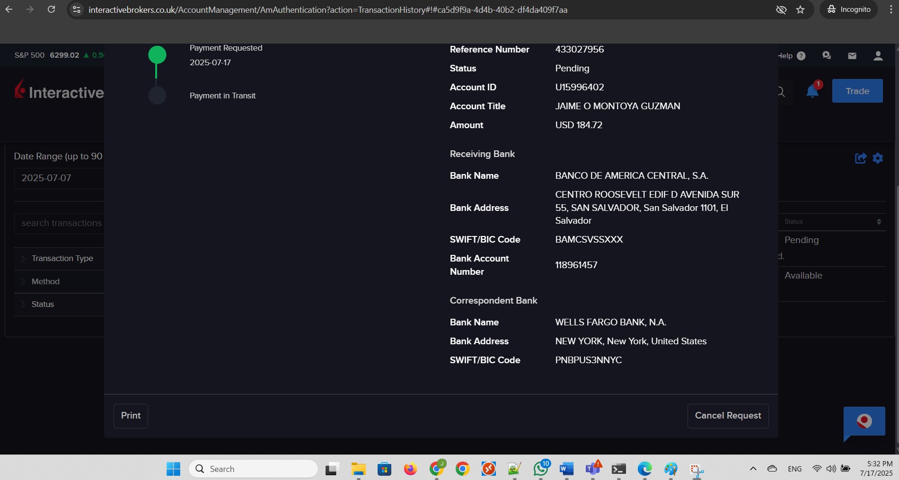Click the green Payment Requested step marker
Screen dimensions: 899x480
point(157,55)
